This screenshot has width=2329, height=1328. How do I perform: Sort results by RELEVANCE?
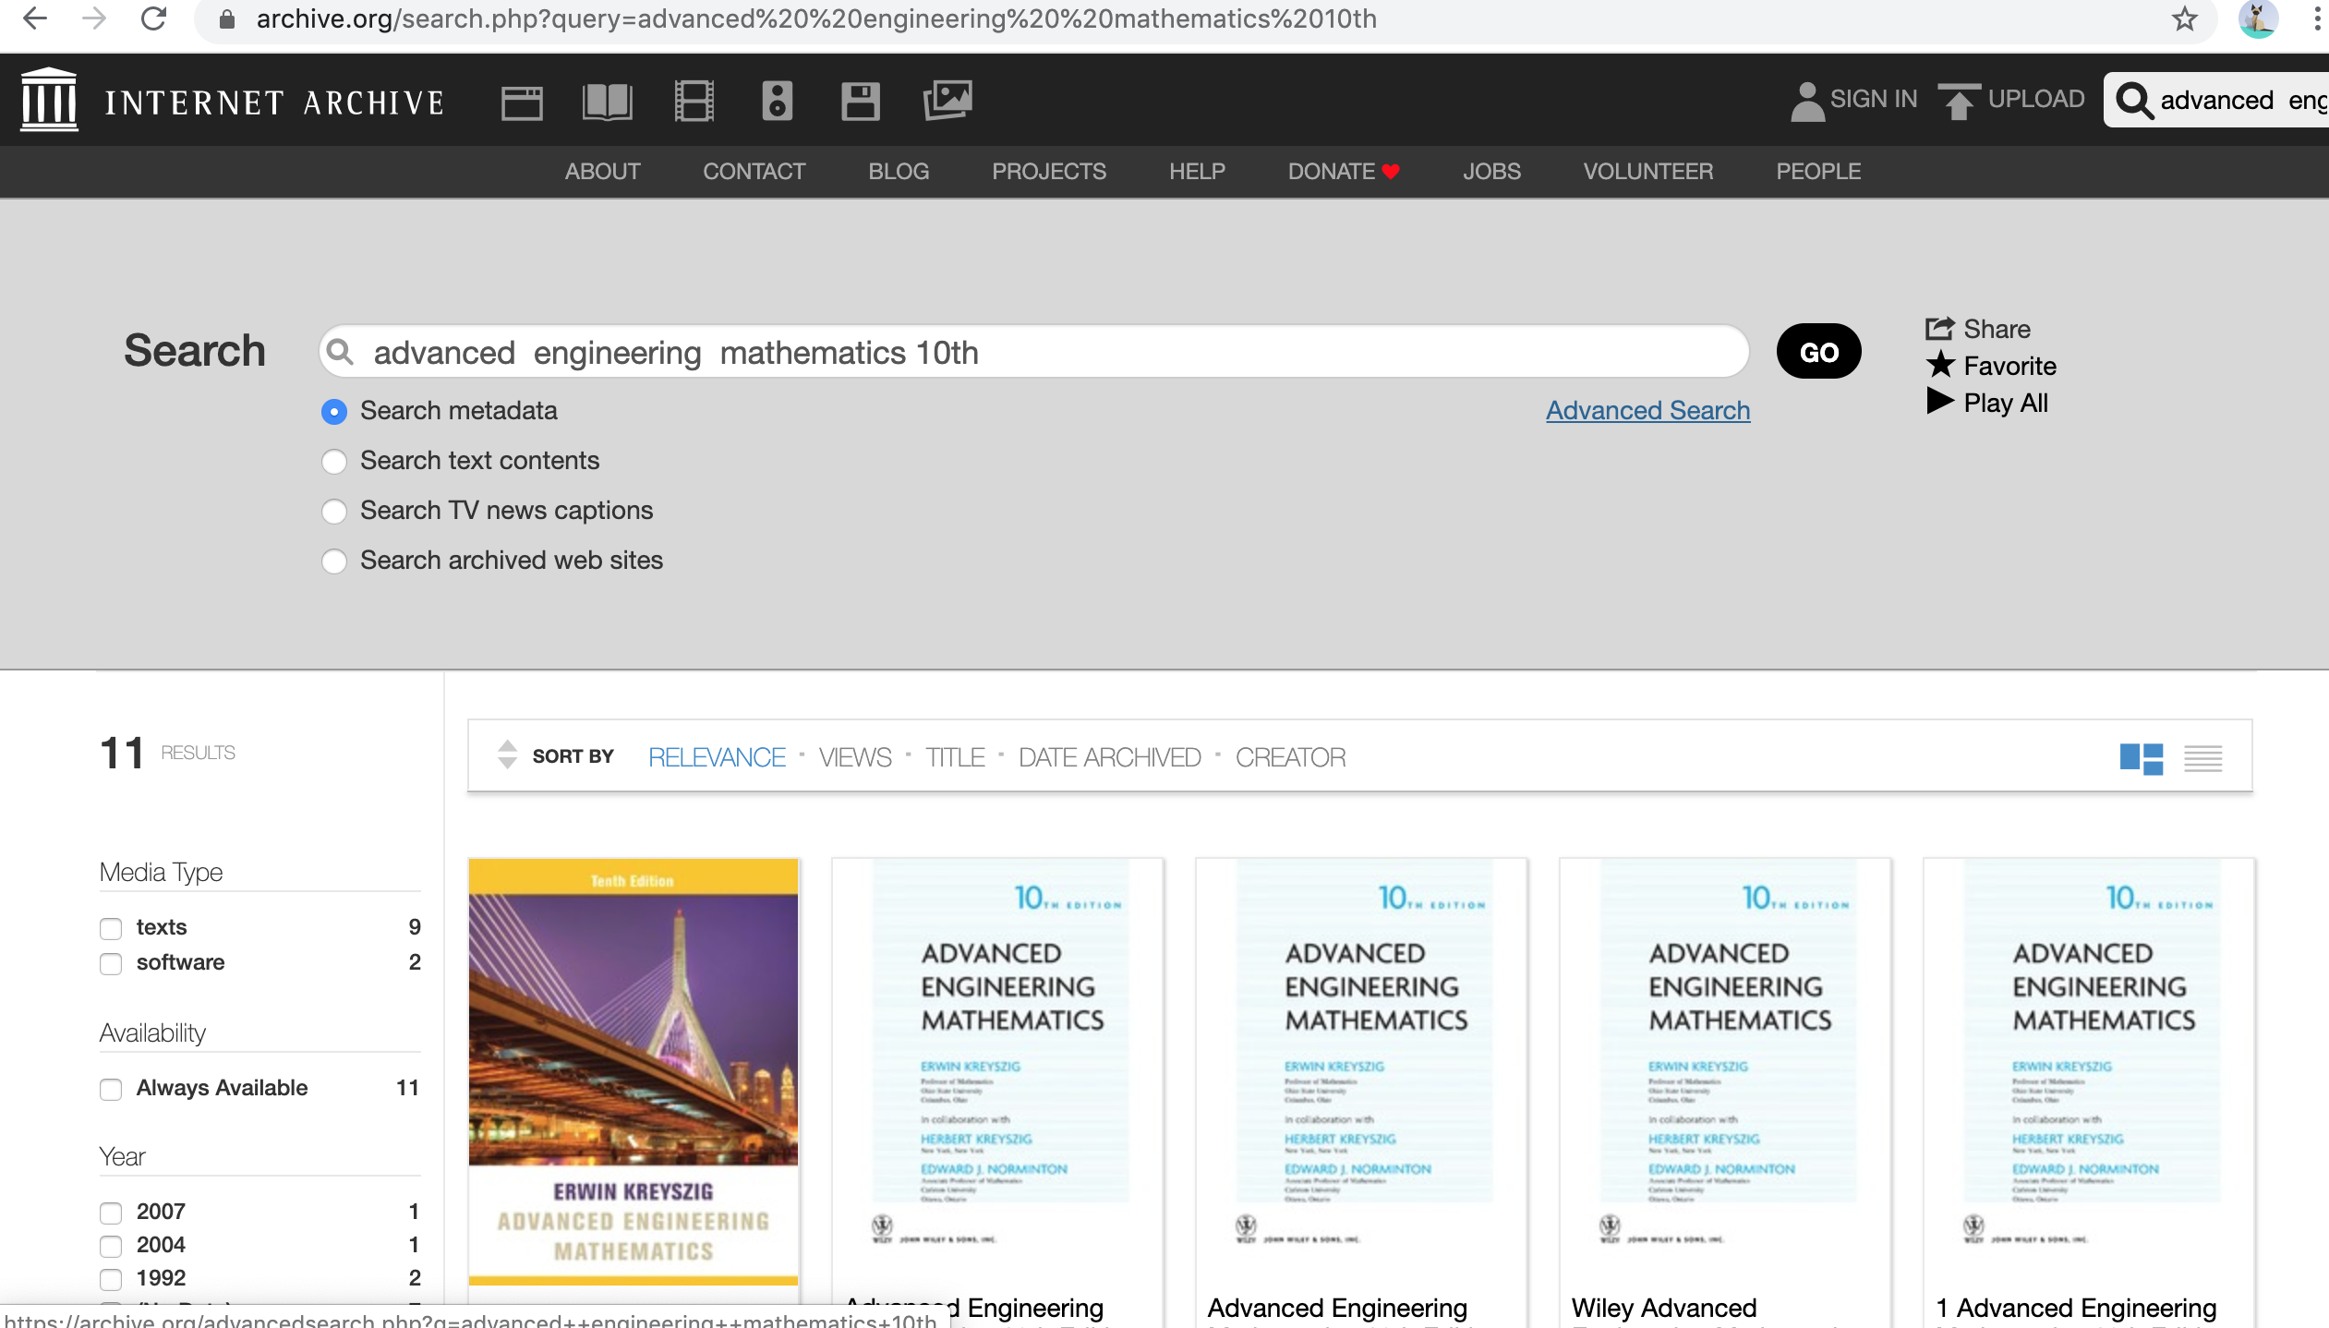pos(717,757)
